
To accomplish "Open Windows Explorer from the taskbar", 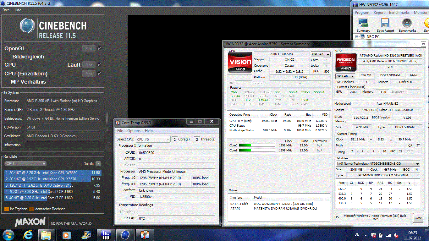I will tap(46, 234).
